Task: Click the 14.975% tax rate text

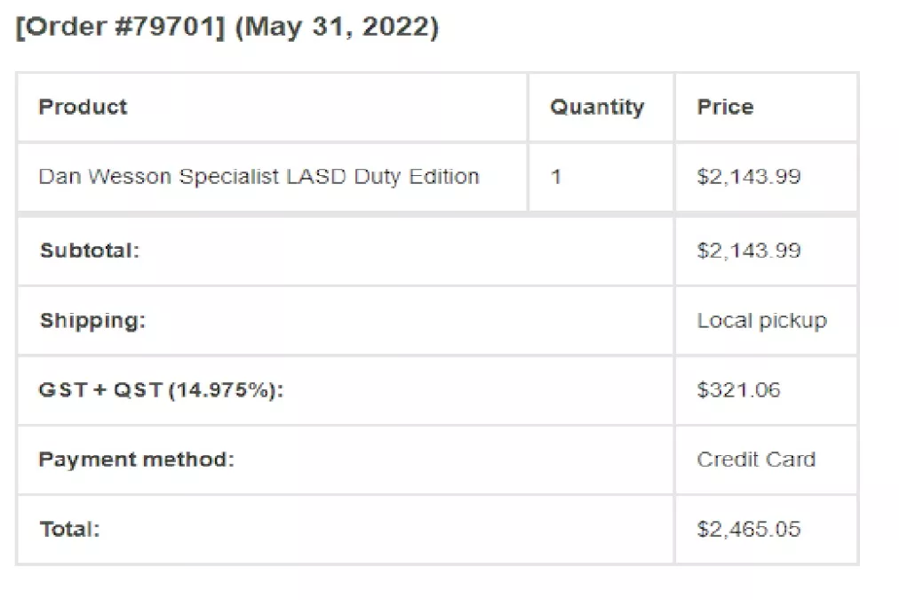Action: [x=222, y=390]
